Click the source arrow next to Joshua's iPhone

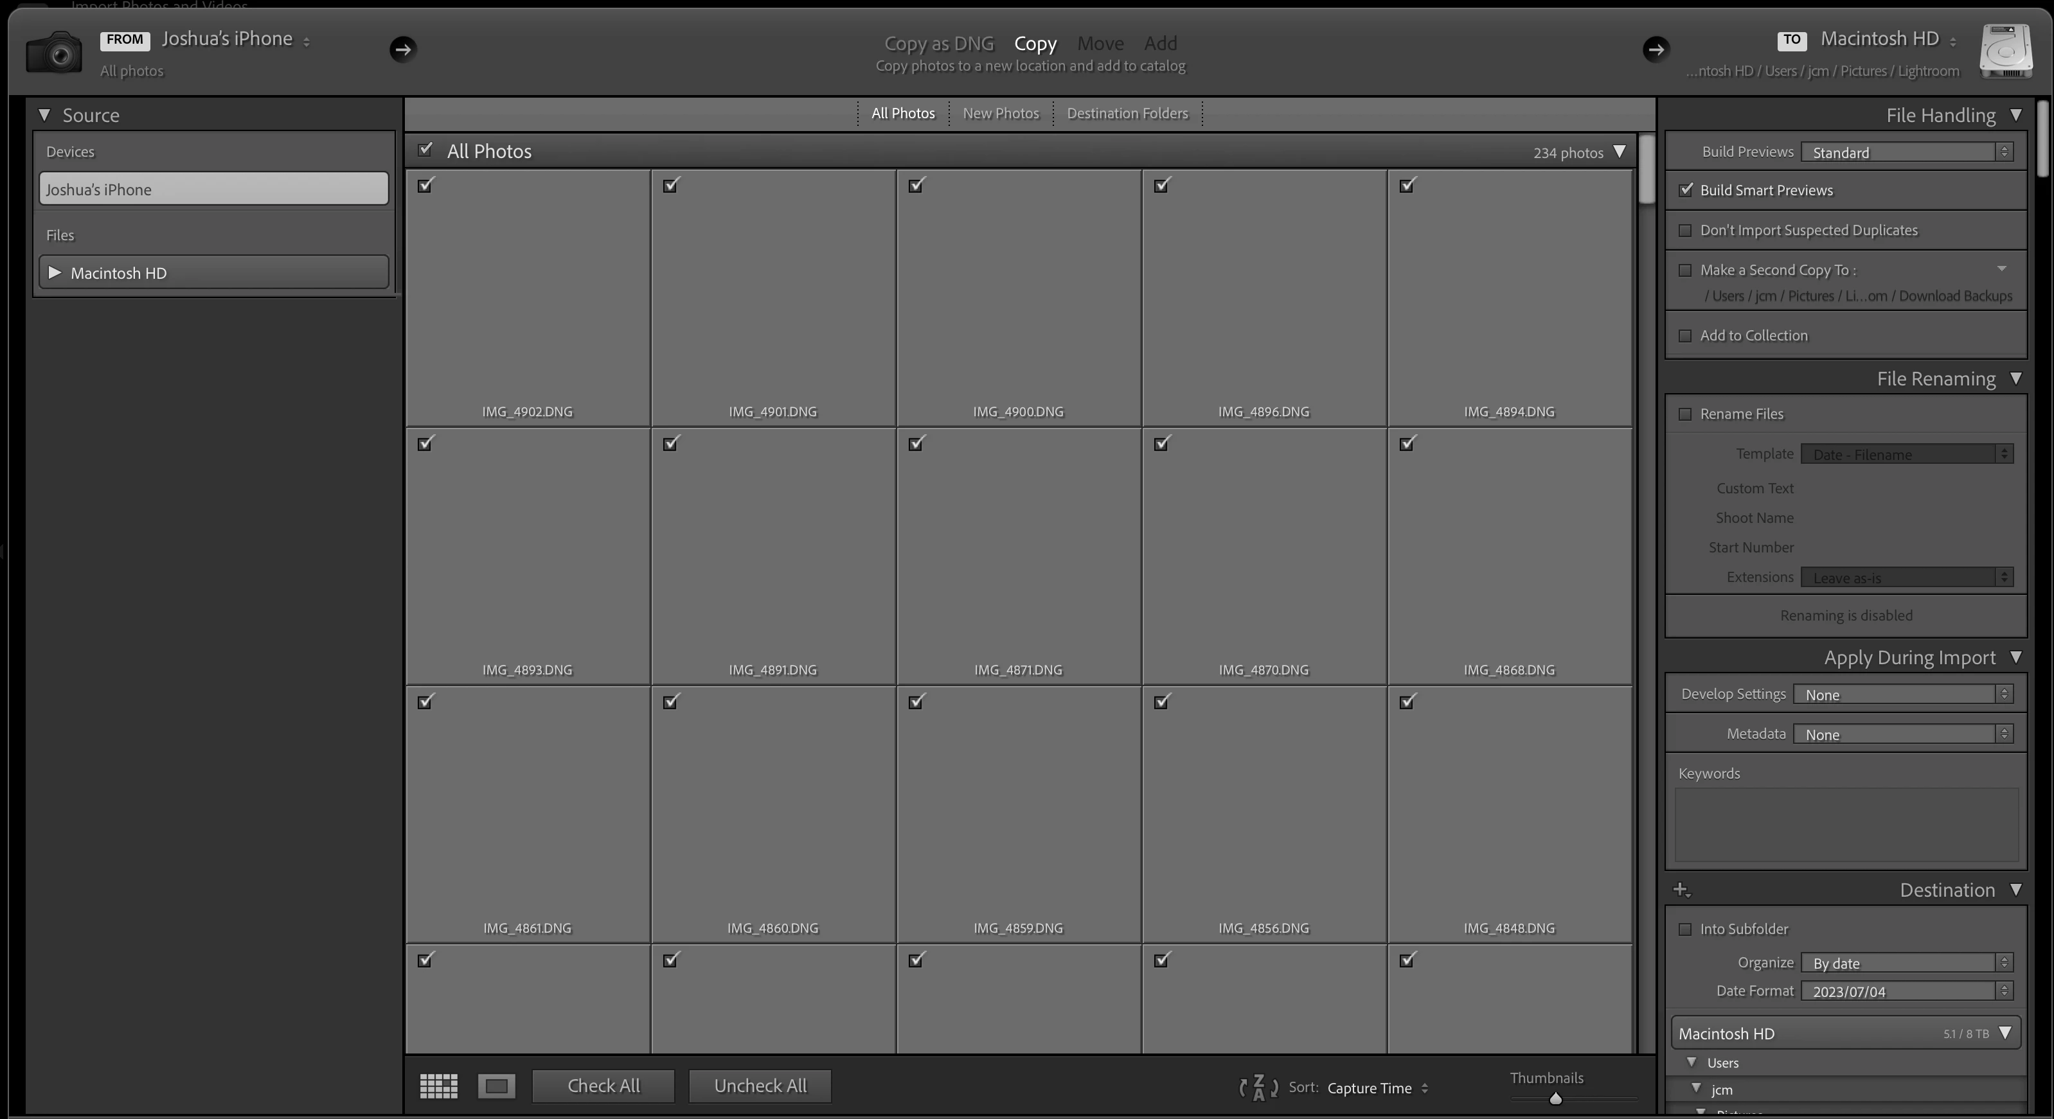(403, 49)
